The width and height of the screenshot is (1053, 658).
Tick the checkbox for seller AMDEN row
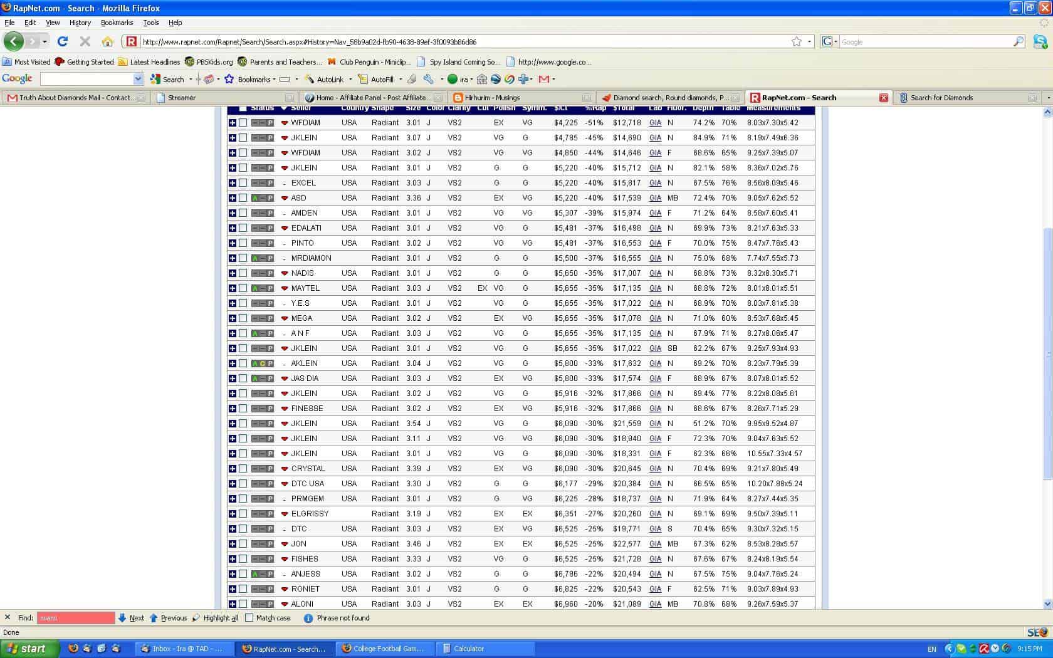(243, 213)
